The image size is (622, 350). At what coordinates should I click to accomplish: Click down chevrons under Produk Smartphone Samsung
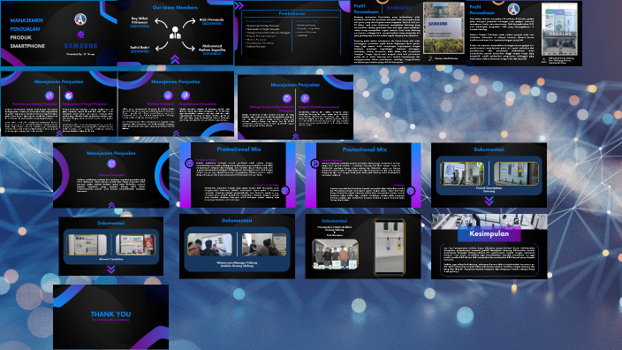[489, 202]
